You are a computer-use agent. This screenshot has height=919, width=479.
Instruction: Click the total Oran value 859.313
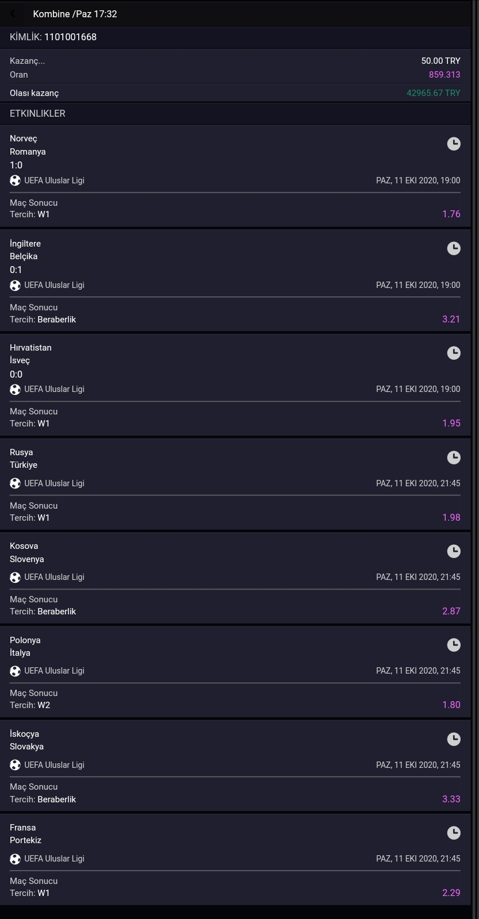coord(444,75)
